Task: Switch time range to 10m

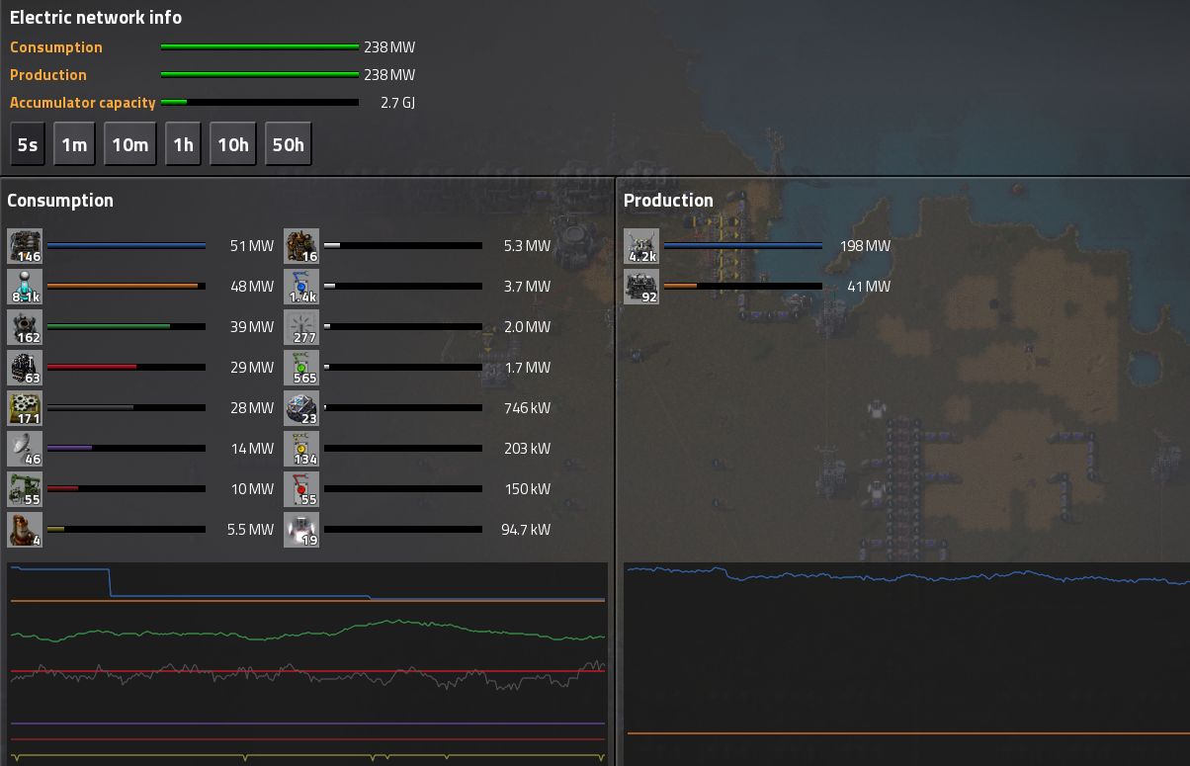Action: [x=129, y=144]
